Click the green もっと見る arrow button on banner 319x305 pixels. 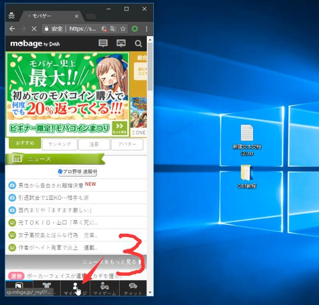coord(120,128)
